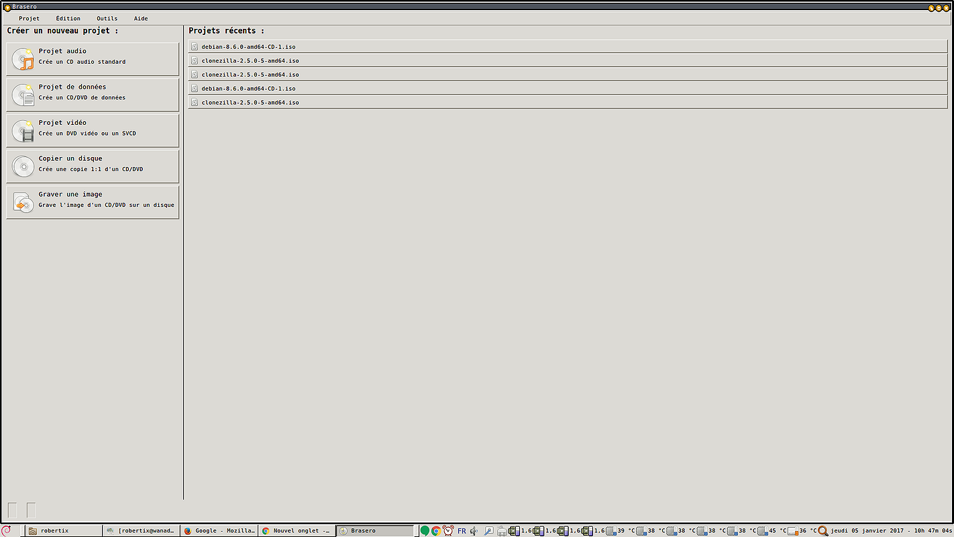Click the jeudi 05 janvier 2017 clock
This screenshot has width=954, height=537.
[891, 531]
